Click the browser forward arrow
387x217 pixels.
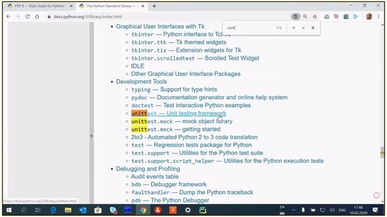18,16
